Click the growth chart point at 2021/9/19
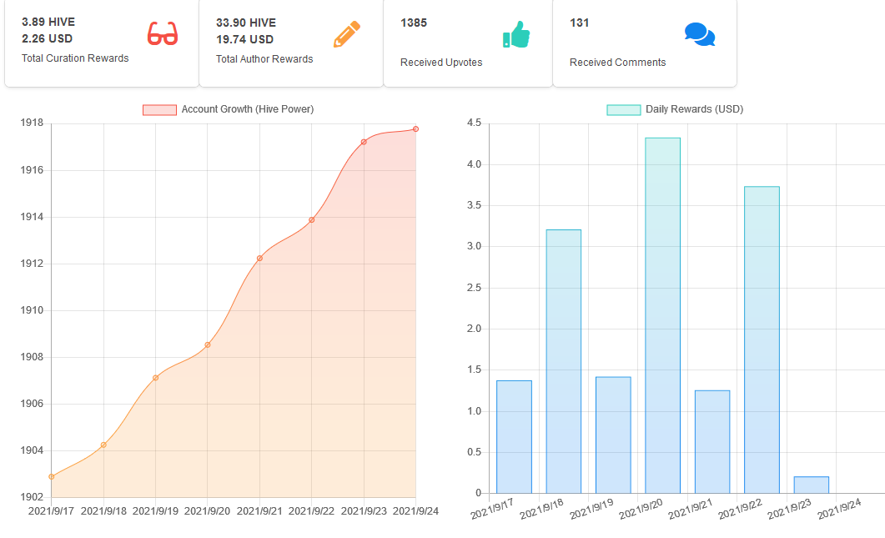Image resolution: width=885 pixels, height=538 pixels. 156,378
